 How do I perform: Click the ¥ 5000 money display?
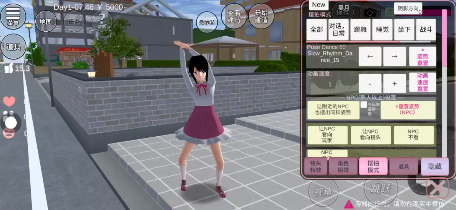(x=110, y=7)
